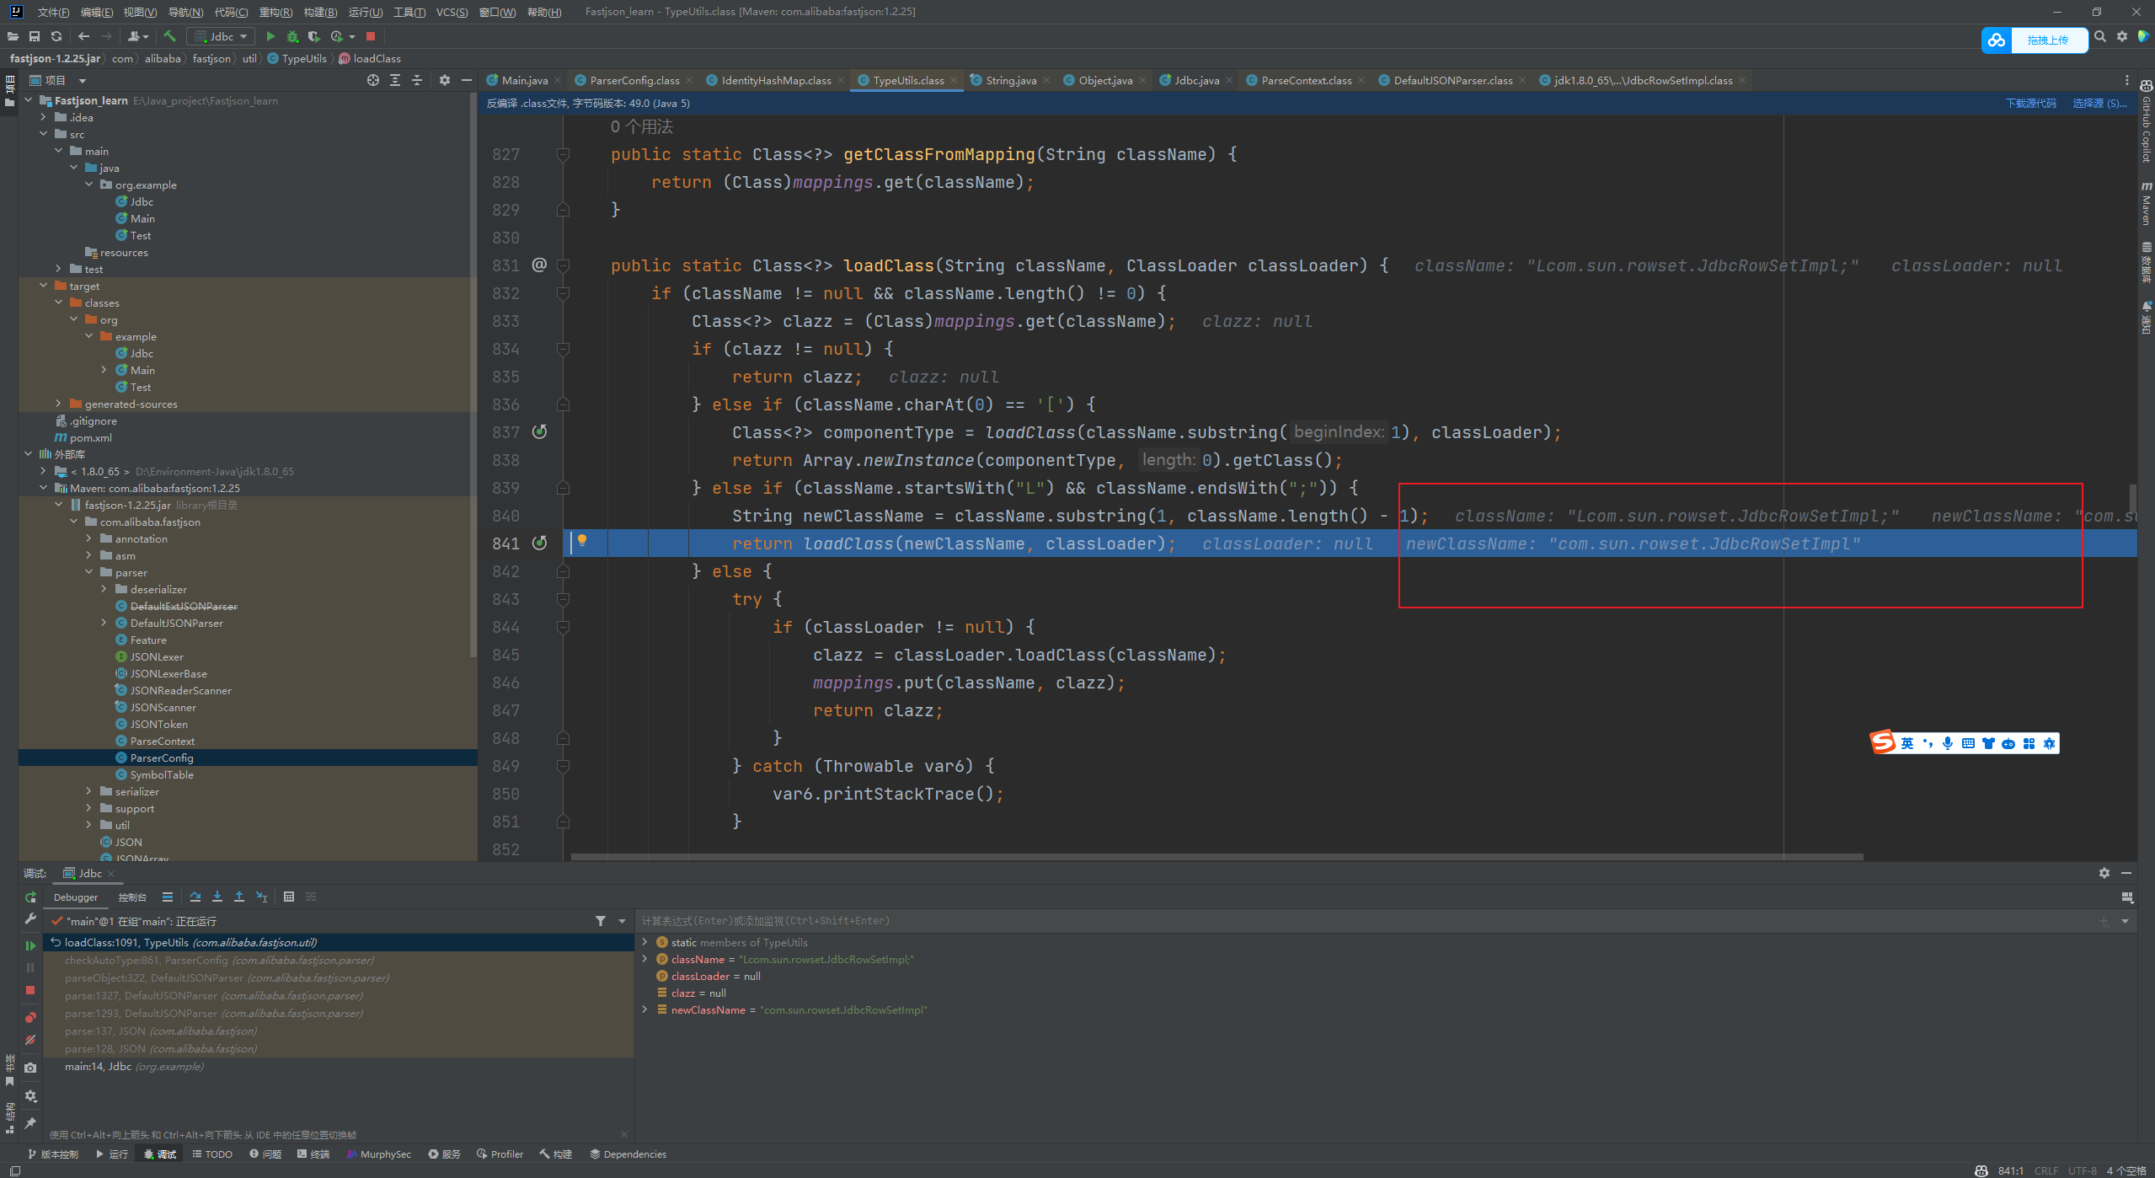The height and width of the screenshot is (1178, 2155).
Task: Click the 拖拽上传 upload button
Action: pos(2035,40)
